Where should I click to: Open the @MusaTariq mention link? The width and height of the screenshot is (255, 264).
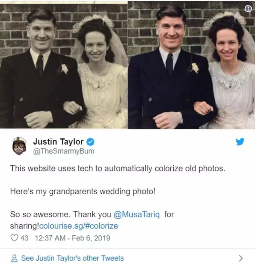137,214
